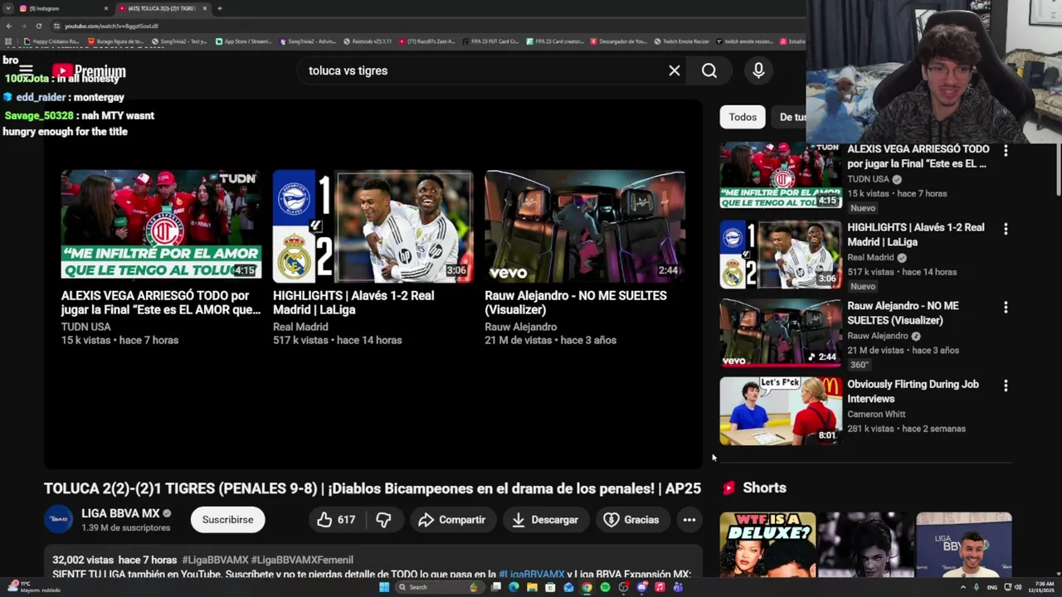Open Happy Cristiano Ro... bookmark
This screenshot has height=597, width=1062.
point(51,41)
